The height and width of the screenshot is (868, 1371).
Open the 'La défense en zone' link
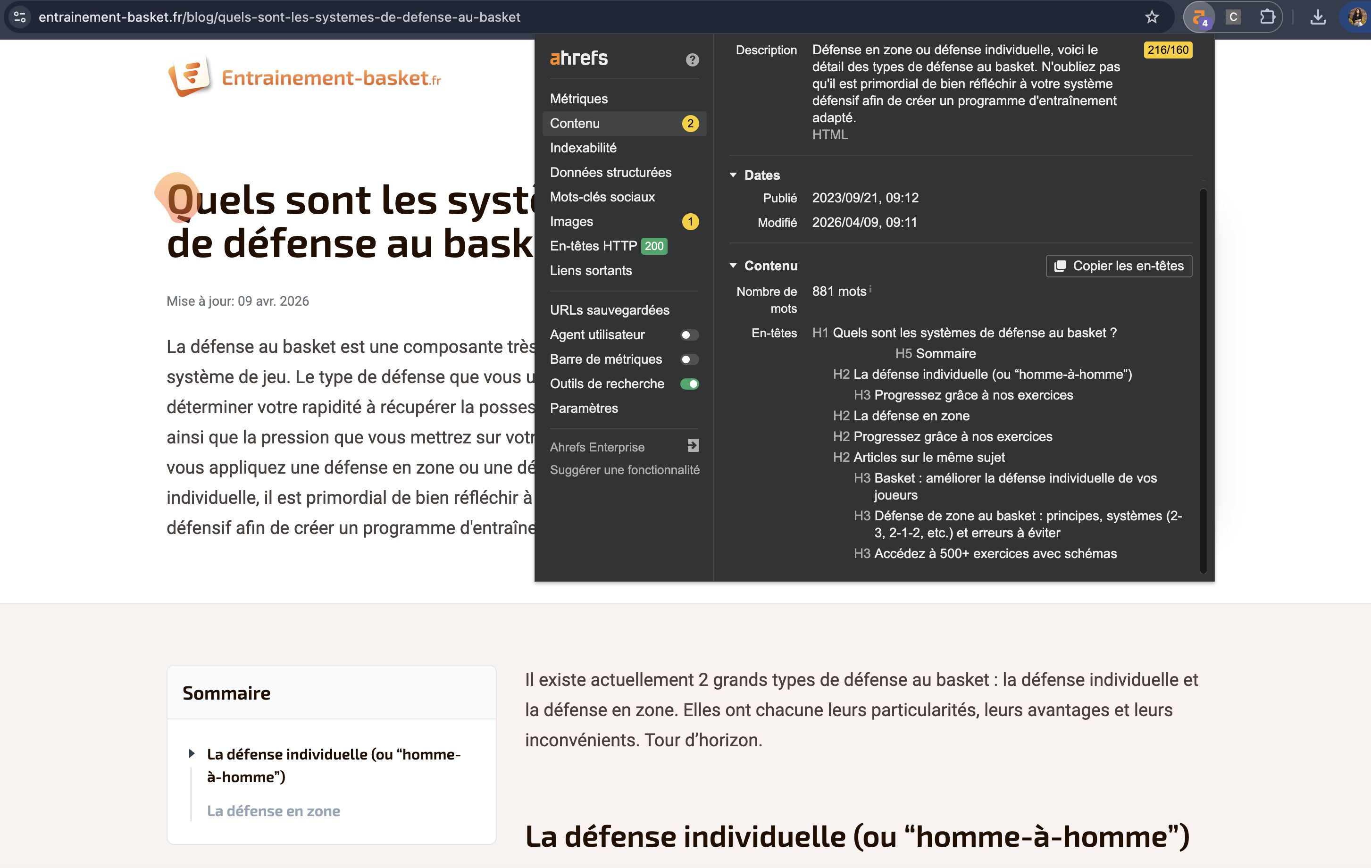coord(274,810)
